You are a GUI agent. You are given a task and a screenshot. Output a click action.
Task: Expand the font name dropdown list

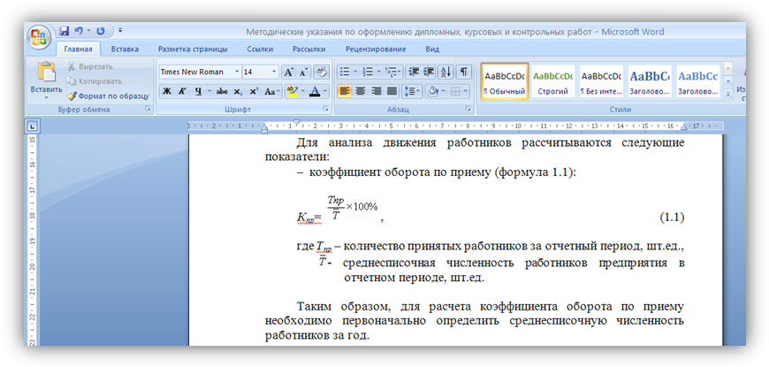point(238,72)
